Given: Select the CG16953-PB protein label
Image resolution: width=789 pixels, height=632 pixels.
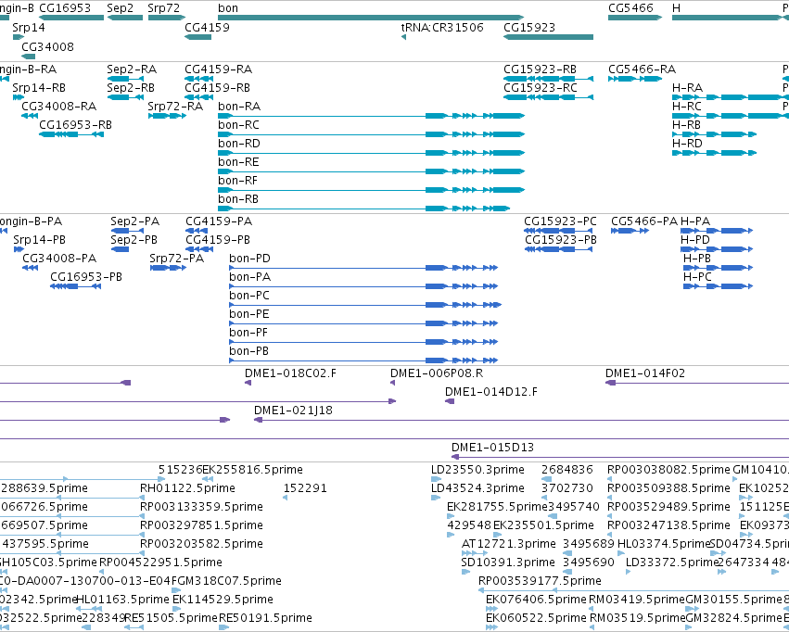Looking at the screenshot, I should [86, 277].
